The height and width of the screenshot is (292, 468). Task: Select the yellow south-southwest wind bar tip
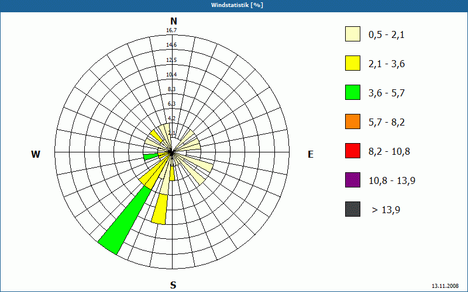(159, 209)
